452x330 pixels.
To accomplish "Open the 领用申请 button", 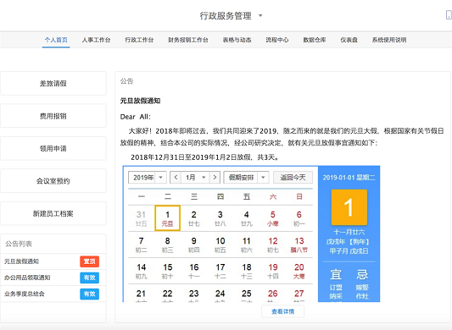I will (x=53, y=148).
